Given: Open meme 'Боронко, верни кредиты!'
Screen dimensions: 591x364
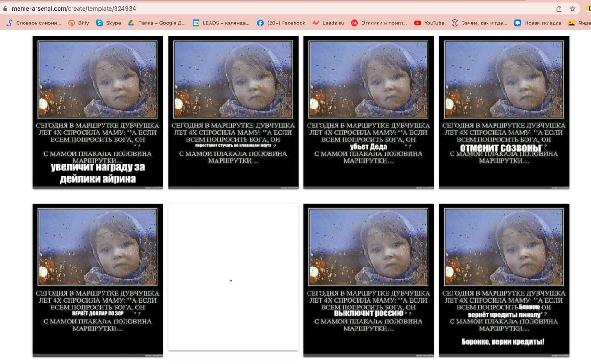Looking at the screenshot, I should (504, 280).
